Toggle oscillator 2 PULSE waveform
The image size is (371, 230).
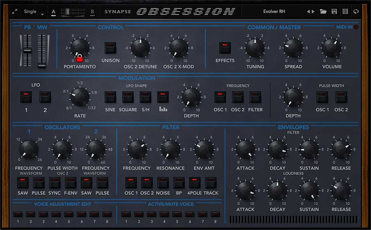pos(103,183)
